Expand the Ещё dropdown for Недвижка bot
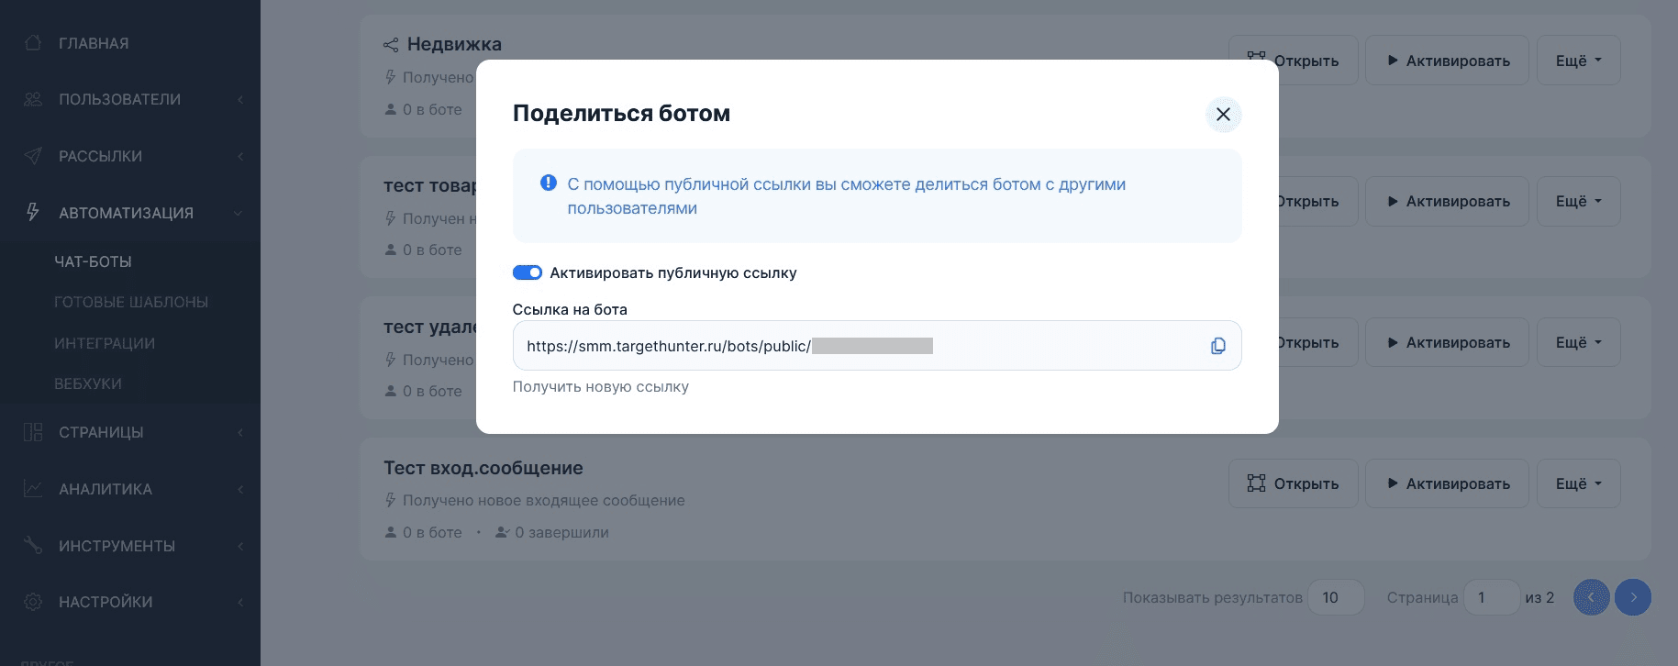This screenshot has width=1678, height=666. click(x=1578, y=61)
